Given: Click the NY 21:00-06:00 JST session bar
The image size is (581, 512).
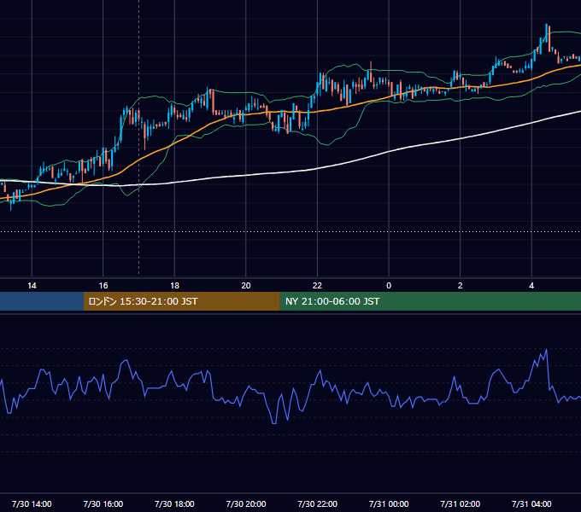Looking at the screenshot, I should (x=430, y=301).
